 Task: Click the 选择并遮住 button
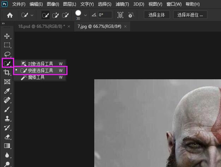tap(190, 15)
